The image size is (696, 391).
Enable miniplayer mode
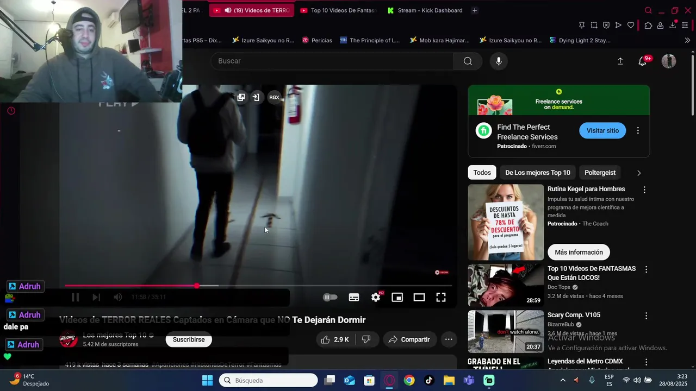(397, 297)
